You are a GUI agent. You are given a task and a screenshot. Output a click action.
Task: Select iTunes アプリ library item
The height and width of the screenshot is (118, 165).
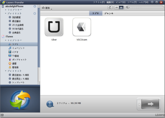click(19, 44)
